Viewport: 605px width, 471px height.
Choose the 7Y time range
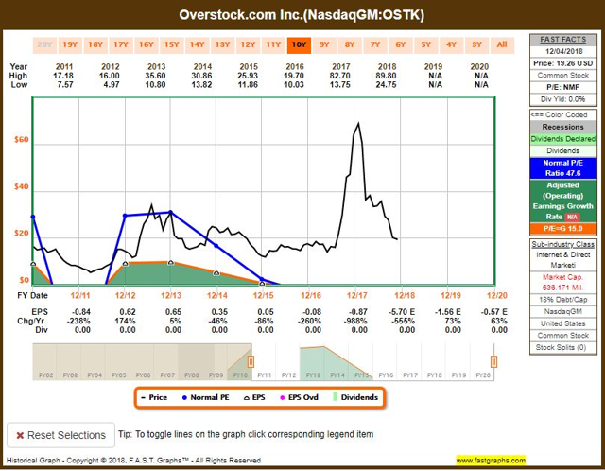[375, 44]
